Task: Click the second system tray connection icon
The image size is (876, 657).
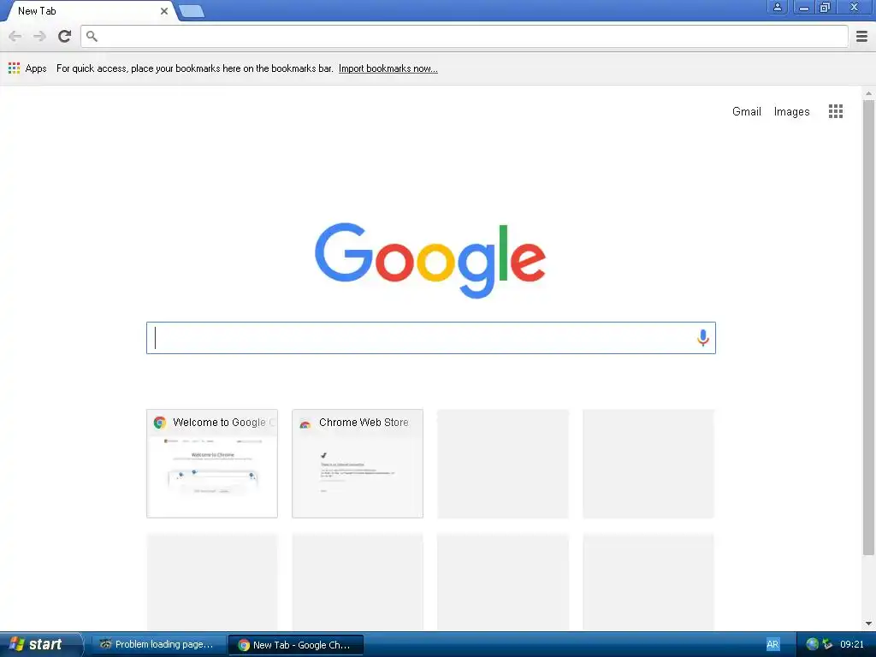Action: [827, 644]
